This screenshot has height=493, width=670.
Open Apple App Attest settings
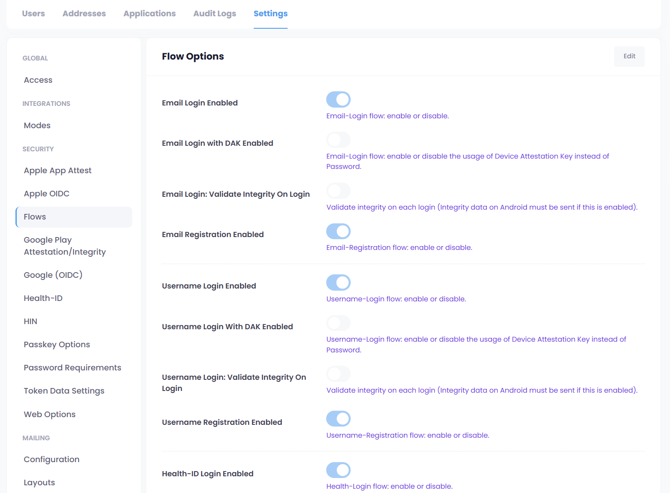point(58,171)
